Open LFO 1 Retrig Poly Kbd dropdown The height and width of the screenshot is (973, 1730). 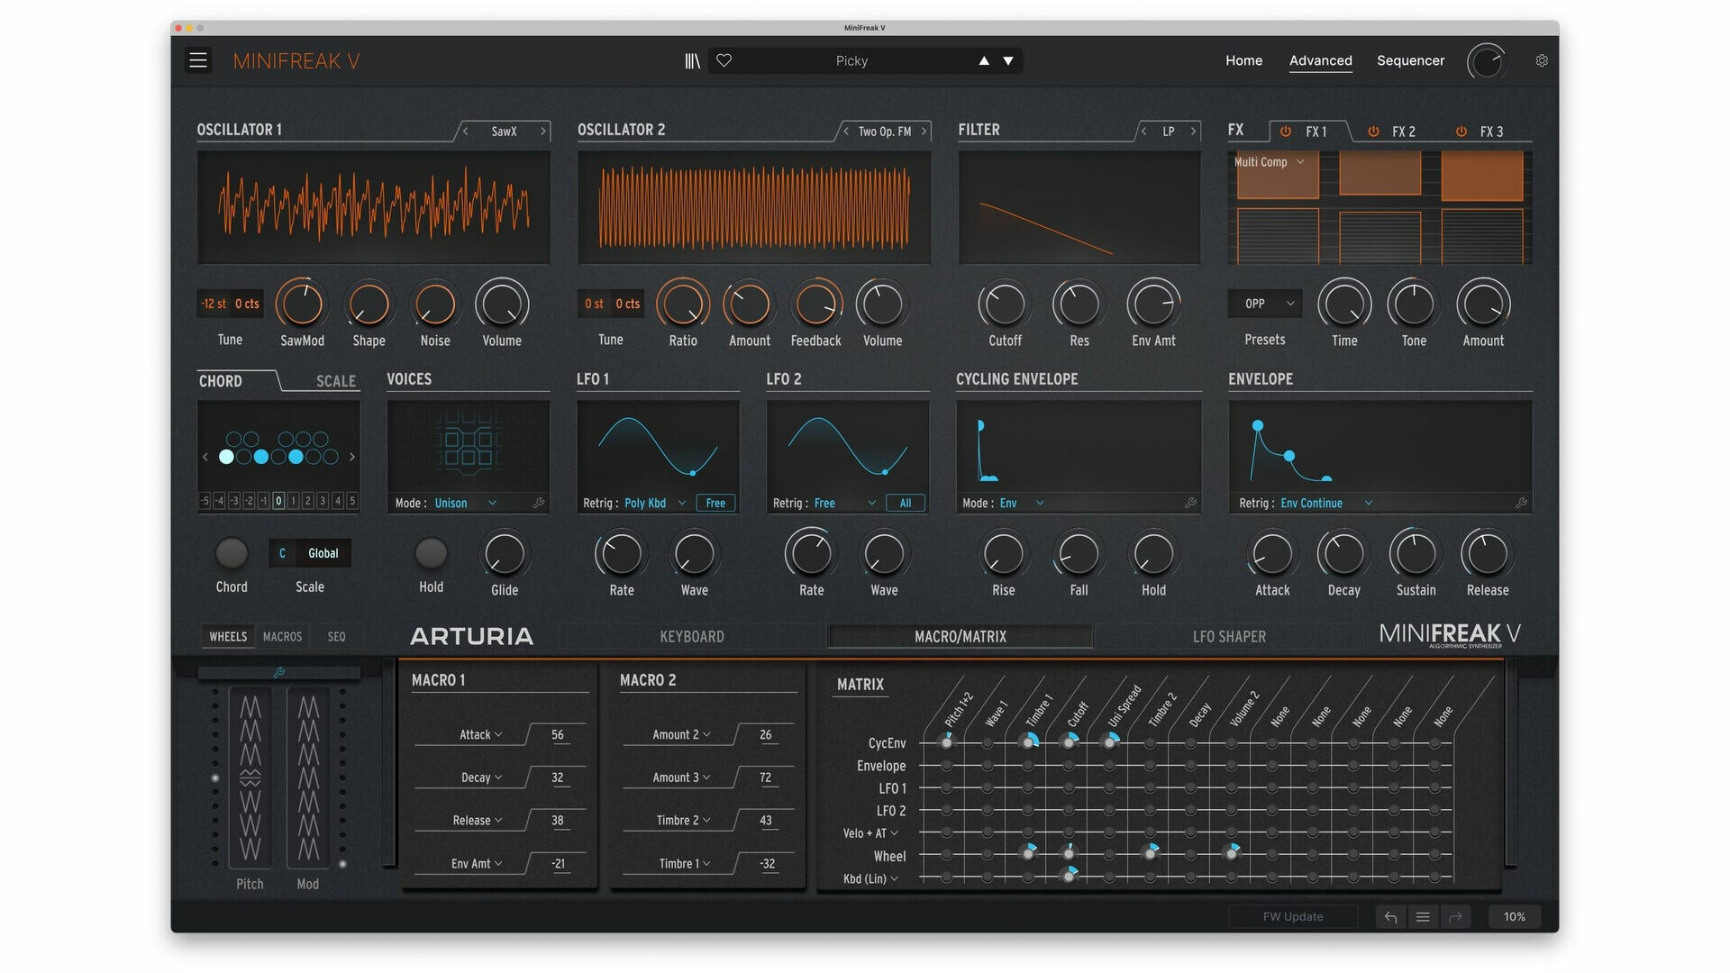[x=655, y=504]
